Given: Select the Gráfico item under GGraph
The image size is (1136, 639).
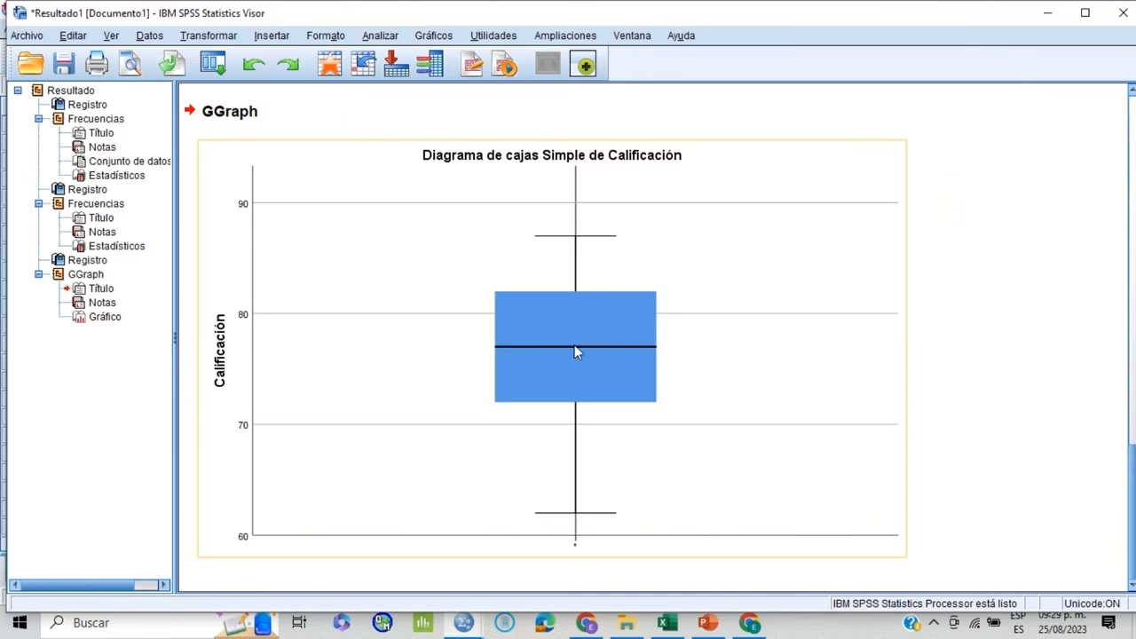Looking at the screenshot, I should click(x=104, y=317).
